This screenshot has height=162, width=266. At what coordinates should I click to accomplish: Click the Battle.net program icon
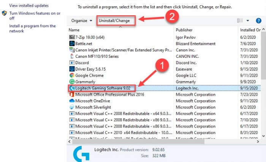72,44
